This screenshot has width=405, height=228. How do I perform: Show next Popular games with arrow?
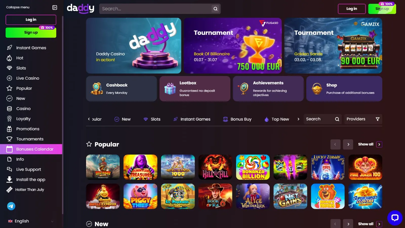(x=348, y=144)
